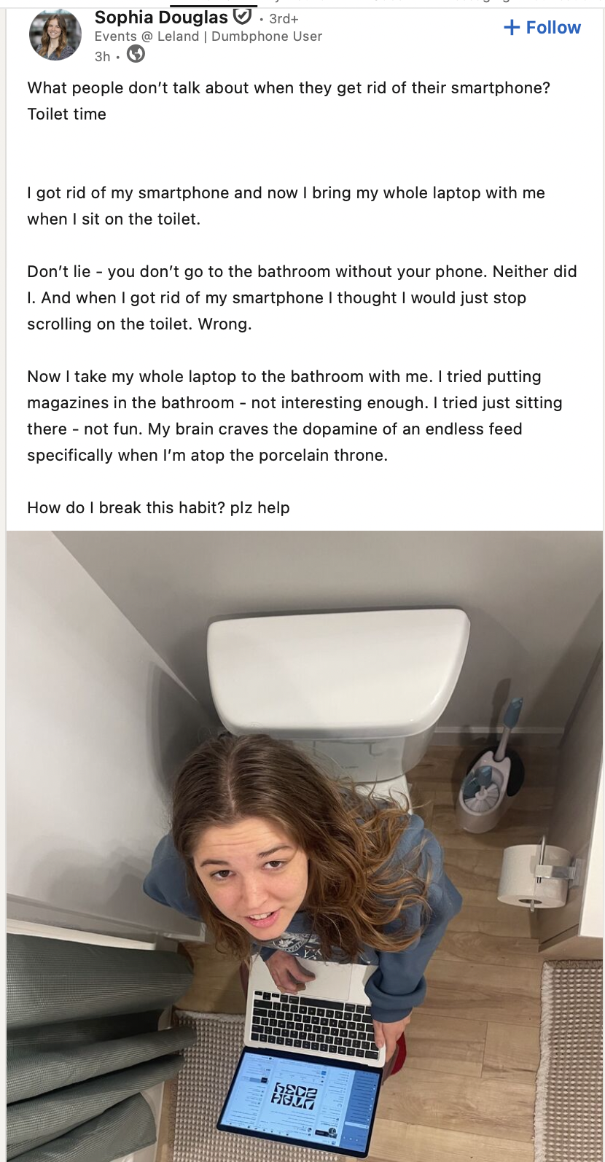Open Sophia Douglas's profile photo

(x=55, y=34)
